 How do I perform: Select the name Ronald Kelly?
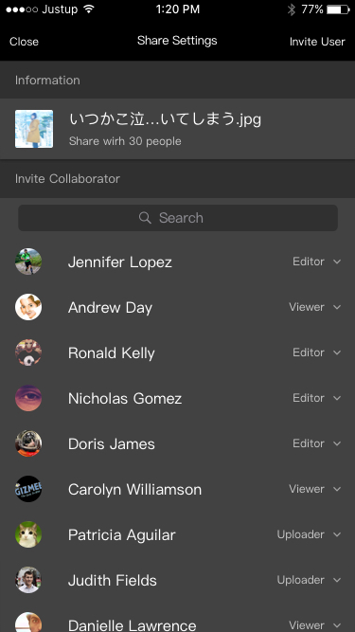coord(112,353)
